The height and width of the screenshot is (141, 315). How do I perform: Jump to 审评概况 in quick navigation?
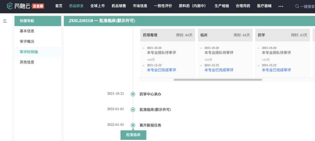tap(27, 41)
